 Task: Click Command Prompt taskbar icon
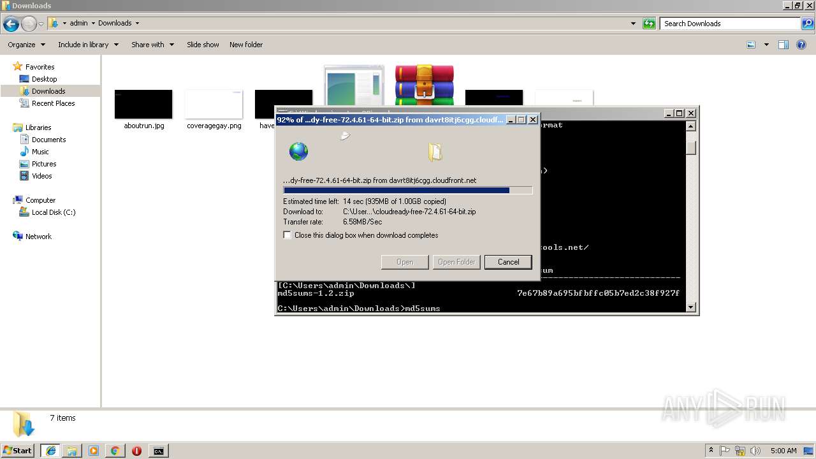[158, 451]
